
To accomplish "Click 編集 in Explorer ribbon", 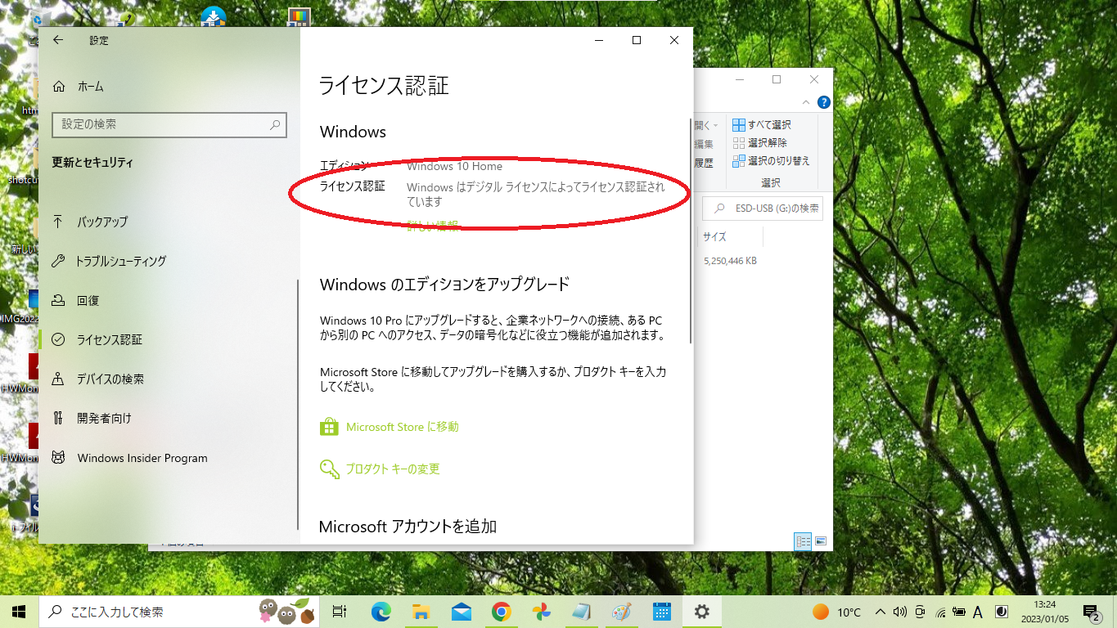I will tap(704, 144).
